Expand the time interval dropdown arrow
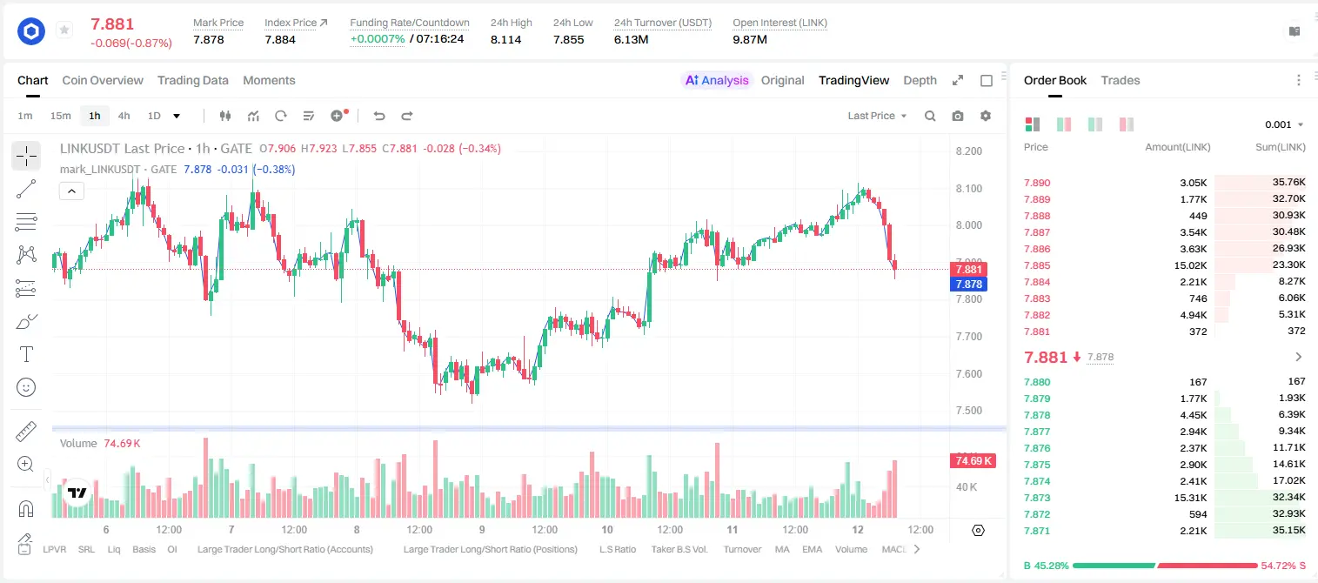1318x583 pixels. tap(177, 116)
